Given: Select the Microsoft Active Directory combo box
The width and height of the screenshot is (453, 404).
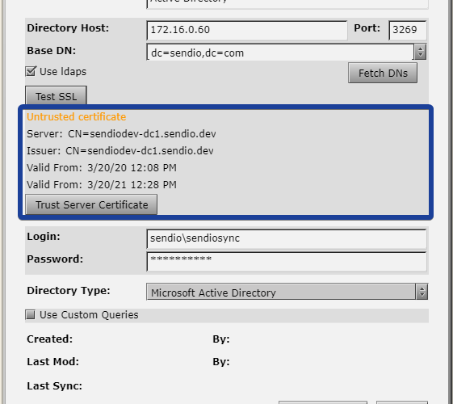Looking at the screenshot, I should point(287,292).
